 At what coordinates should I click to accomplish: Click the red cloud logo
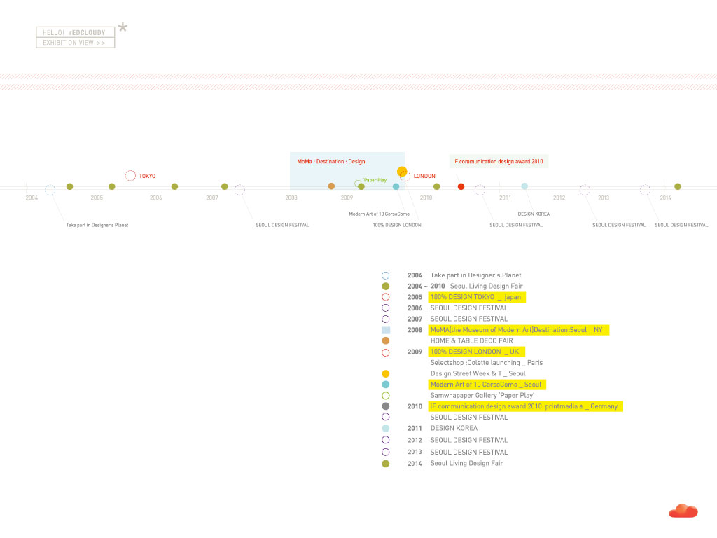(683, 511)
